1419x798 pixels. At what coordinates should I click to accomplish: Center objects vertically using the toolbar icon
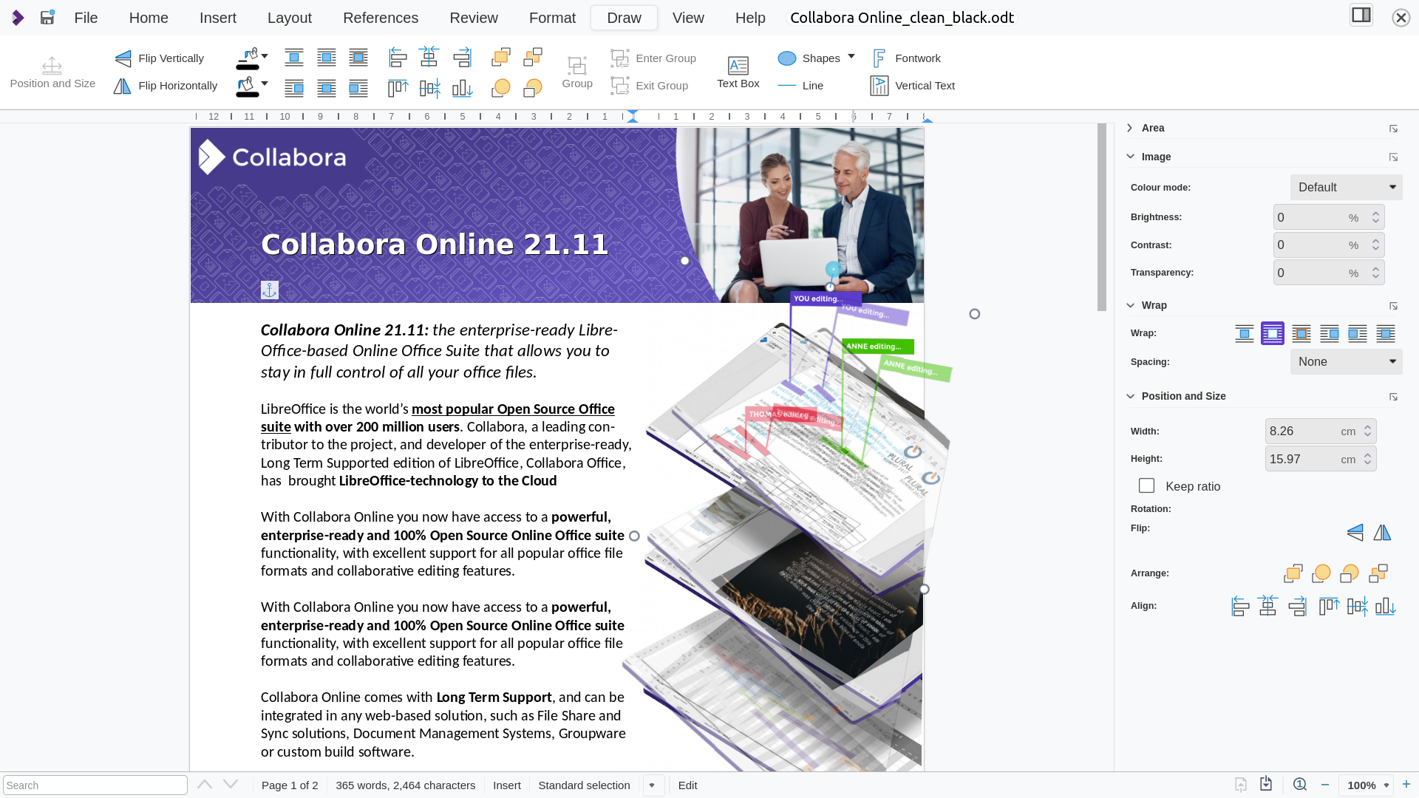429,89
